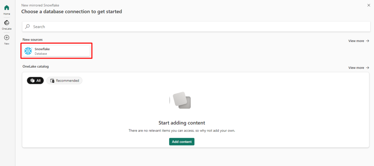
Task: Click the 'Start adding content' text
Action: [182, 123]
